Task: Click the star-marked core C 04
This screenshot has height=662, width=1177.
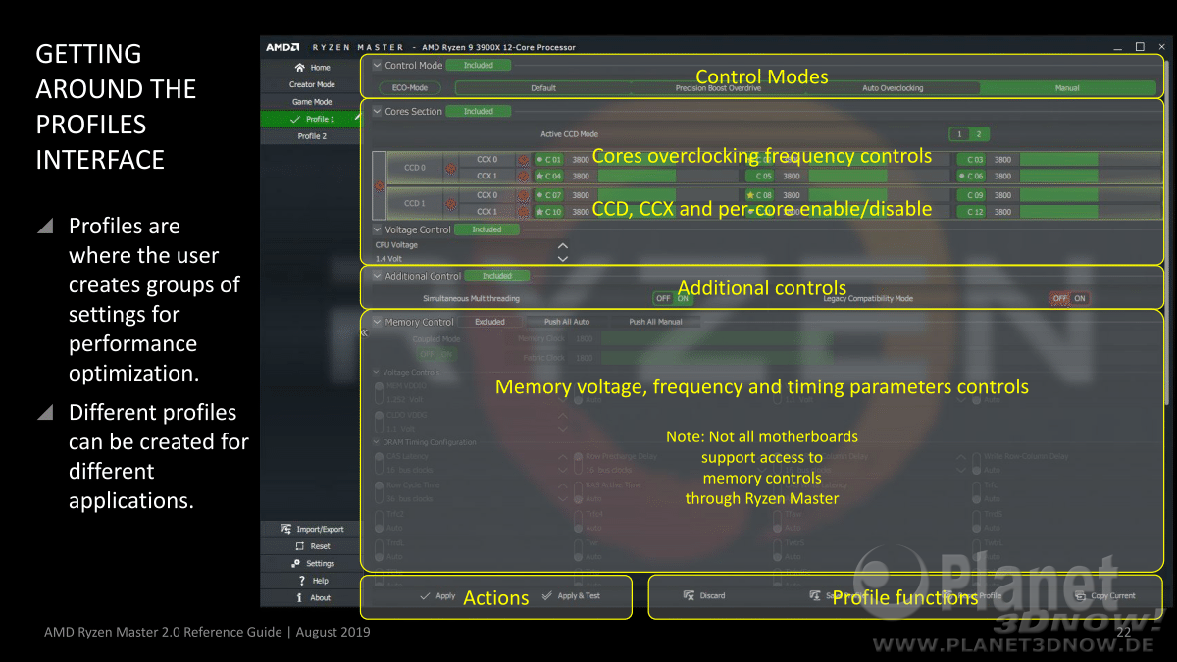Action: (x=548, y=177)
